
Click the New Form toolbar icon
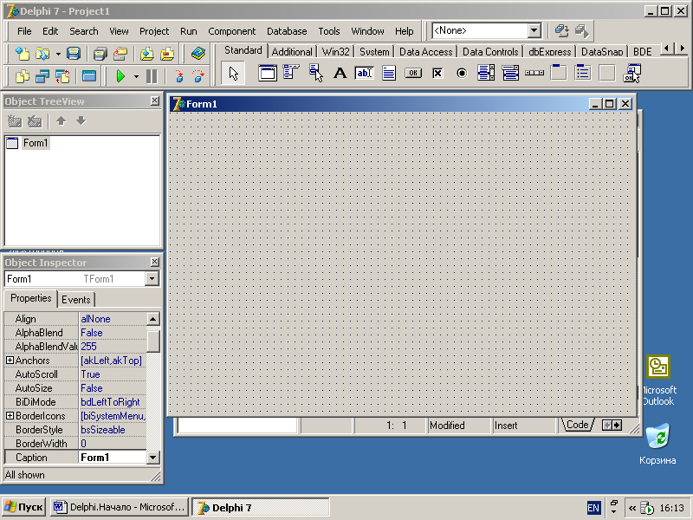tap(89, 76)
